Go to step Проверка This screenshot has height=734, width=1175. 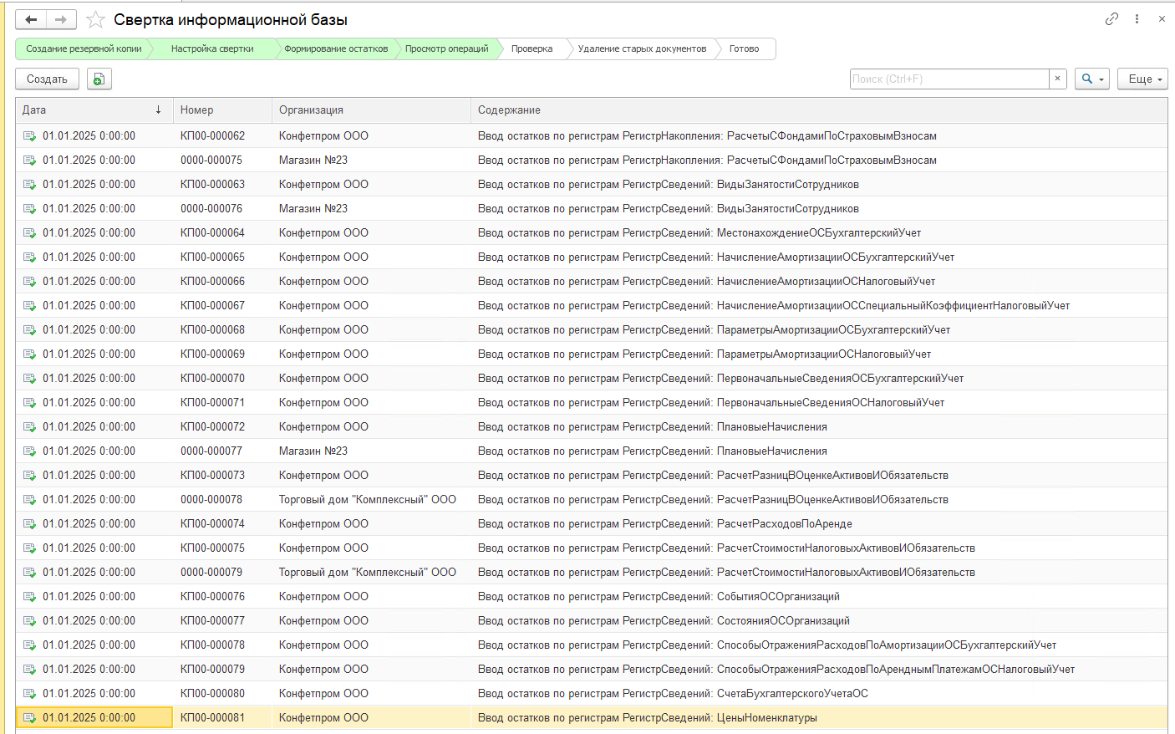pos(532,48)
